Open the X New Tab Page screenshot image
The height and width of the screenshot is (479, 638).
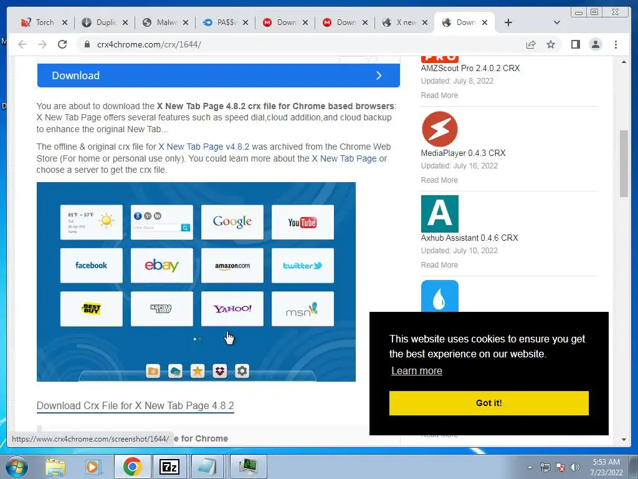point(196,282)
